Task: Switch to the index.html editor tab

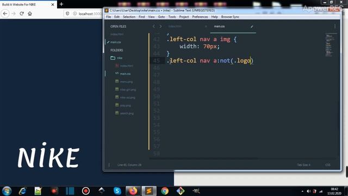Action: pos(175,27)
